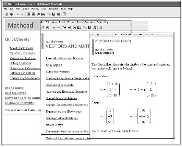Screen dimensions: 182x147
Task: Open Help menu in main window
Action: pos(70,9)
